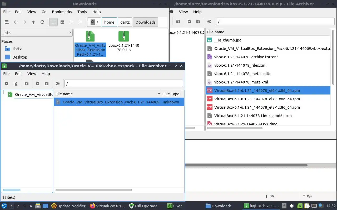Image resolution: width=337 pixels, height=210 pixels.
Task: Open File menu in Downloads window
Action: (x=6, y=12)
